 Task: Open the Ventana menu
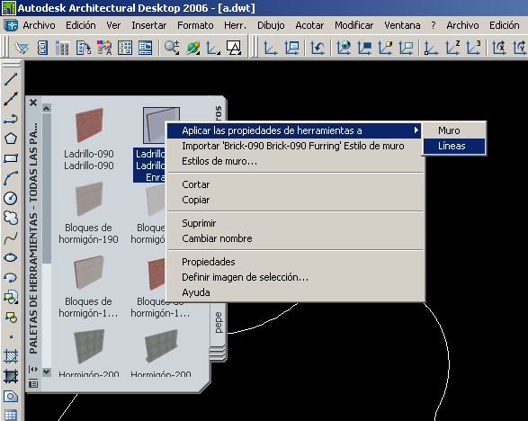(402, 25)
